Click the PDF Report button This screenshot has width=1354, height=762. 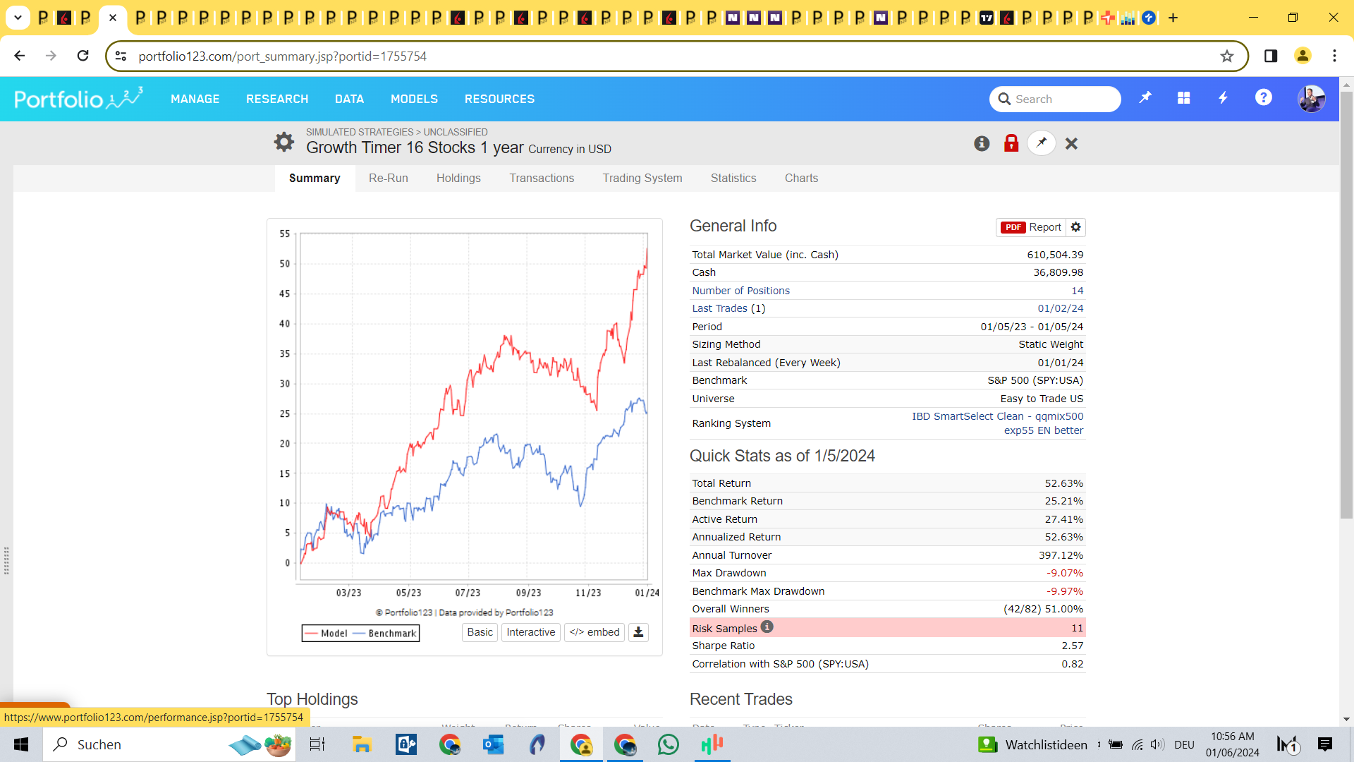pos(1030,227)
